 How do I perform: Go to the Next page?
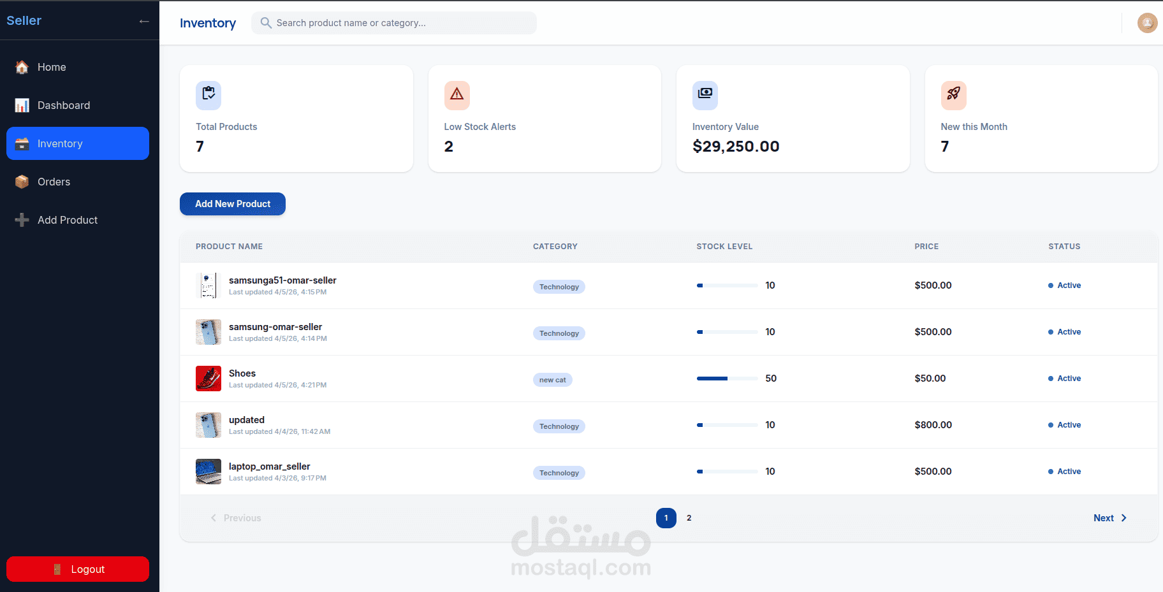coord(1110,518)
